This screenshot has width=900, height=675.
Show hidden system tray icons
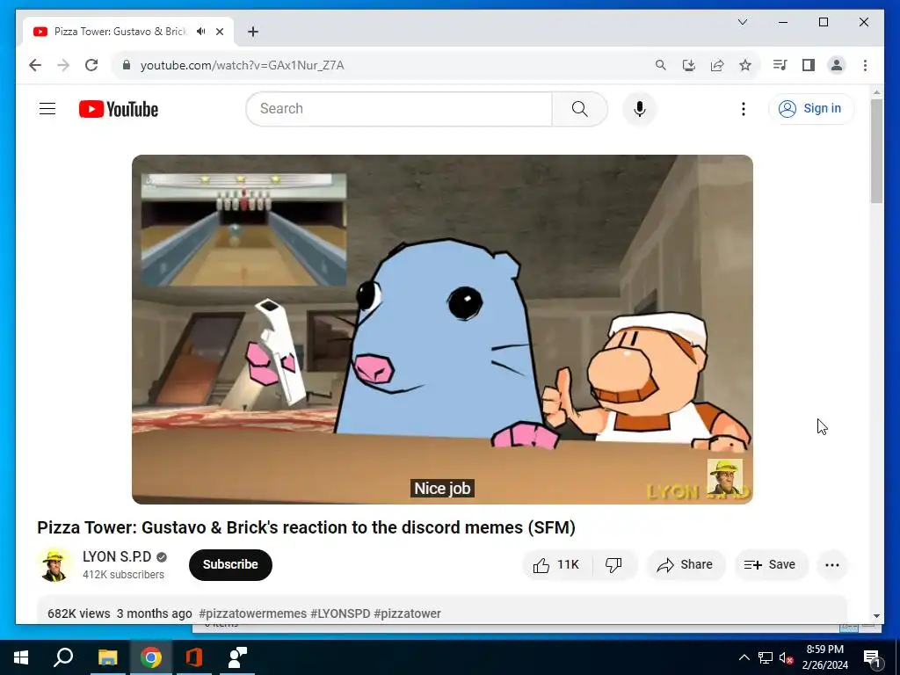click(x=744, y=657)
